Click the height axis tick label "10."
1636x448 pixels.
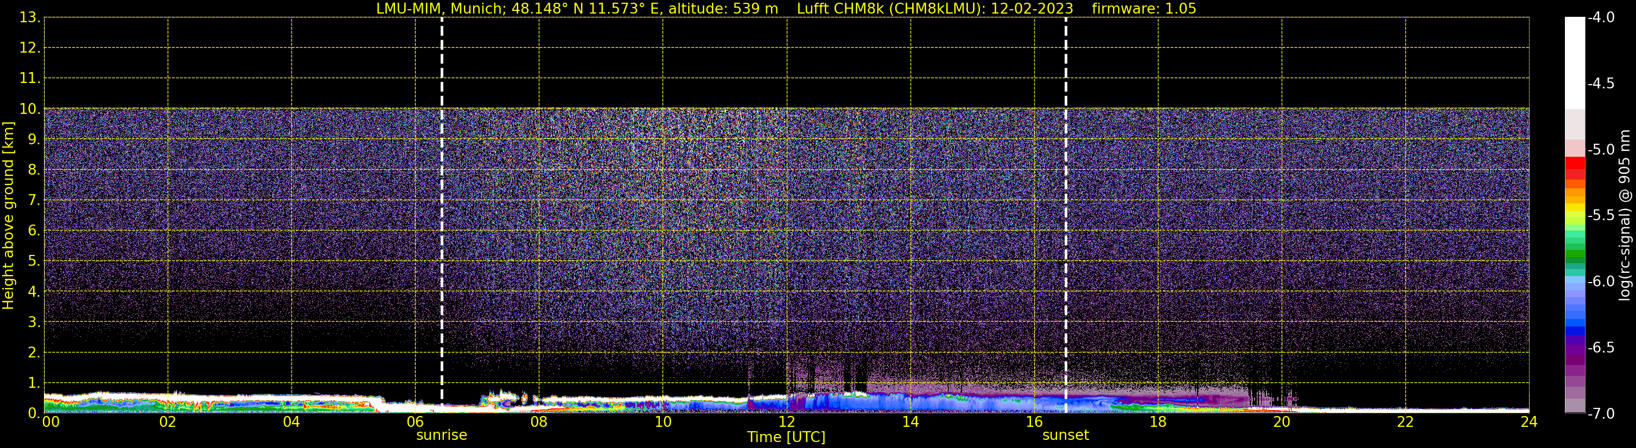tap(30, 108)
